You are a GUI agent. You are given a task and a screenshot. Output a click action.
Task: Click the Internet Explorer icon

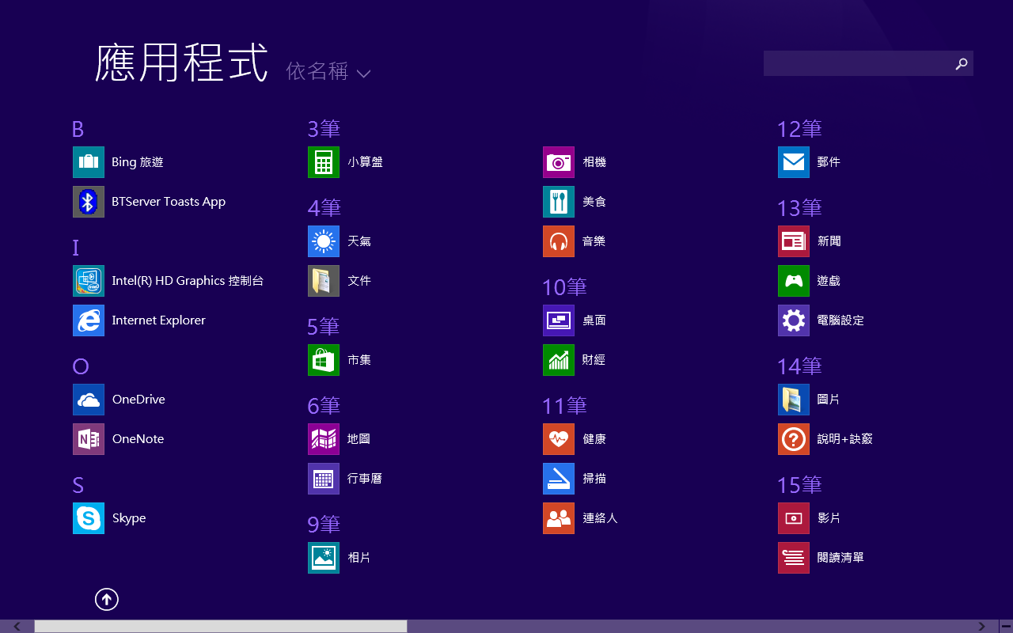point(89,320)
